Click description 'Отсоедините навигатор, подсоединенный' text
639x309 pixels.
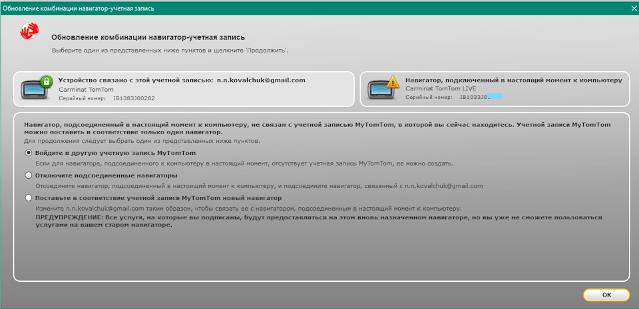[x=259, y=186]
